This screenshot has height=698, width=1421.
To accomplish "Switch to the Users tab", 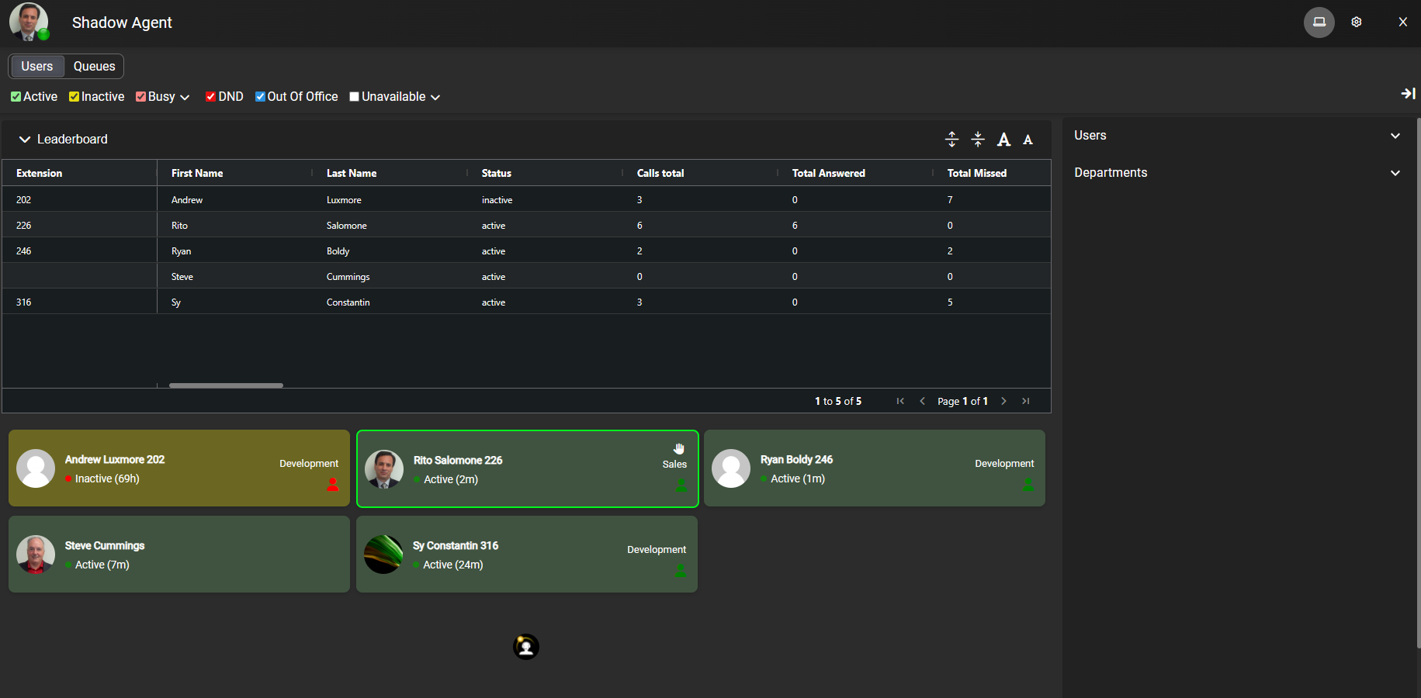I will [x=37, y=66].
